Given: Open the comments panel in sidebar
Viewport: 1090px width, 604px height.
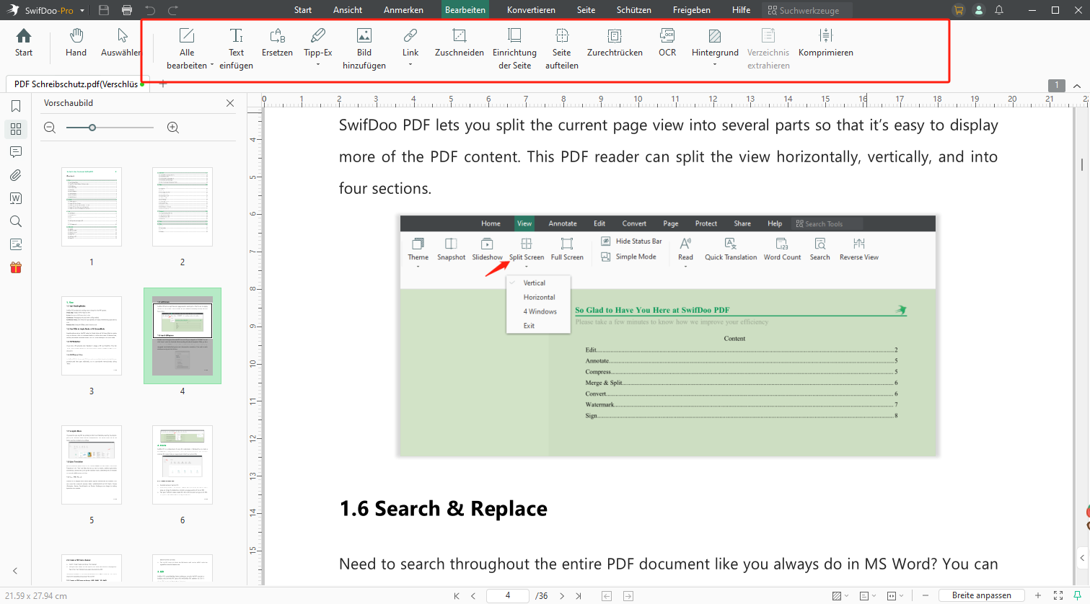Looking at the screenshot, I should click(x=16, y=152).
